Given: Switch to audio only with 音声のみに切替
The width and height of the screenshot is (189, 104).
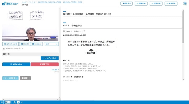Looking at the screenshot, I should coord(10,44).
